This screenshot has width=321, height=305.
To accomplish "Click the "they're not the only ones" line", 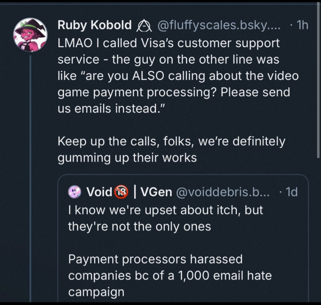I will coord(139,227).
